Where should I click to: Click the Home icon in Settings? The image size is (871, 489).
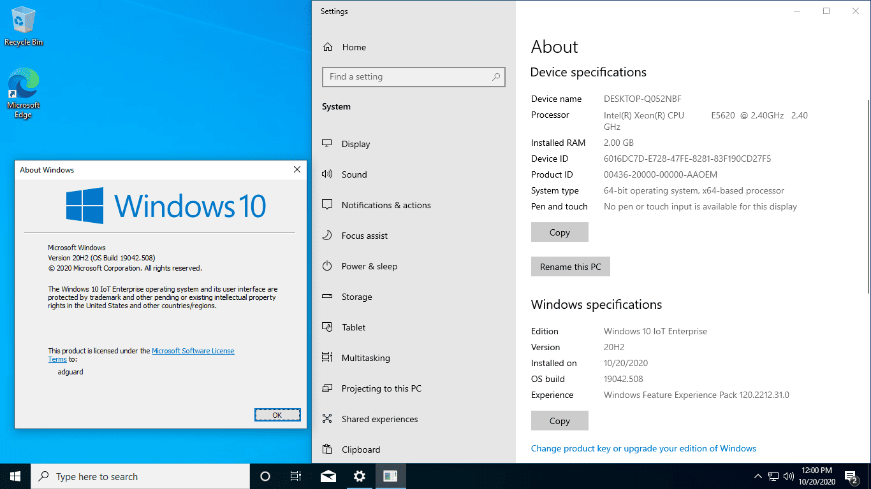tap(328, 47)
